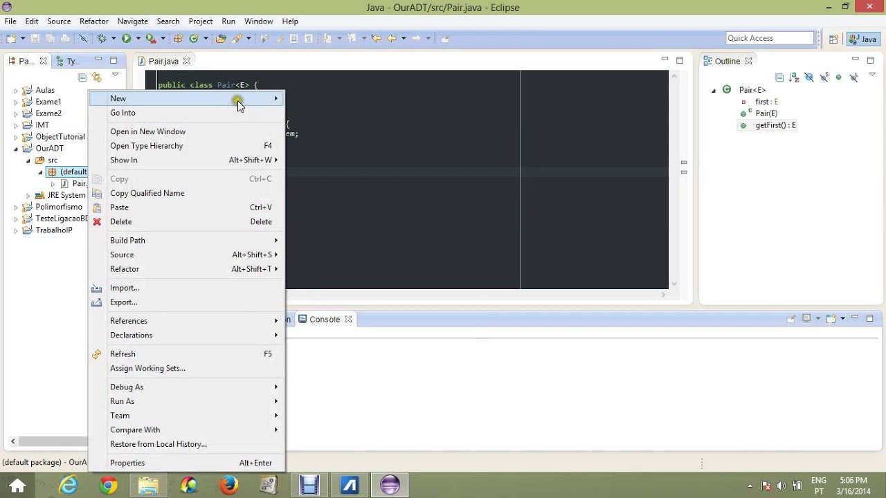Viewport: 886px width, 498px height.
Task: Toggle Link with Editor in Package Explorer
Action: [97, 77]
